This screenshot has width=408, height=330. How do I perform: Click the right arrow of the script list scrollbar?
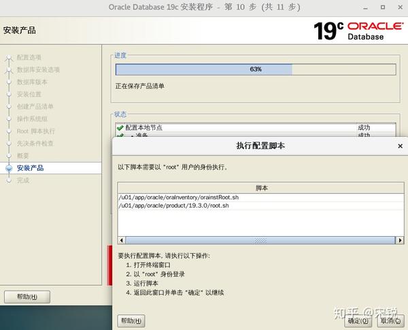400,240
